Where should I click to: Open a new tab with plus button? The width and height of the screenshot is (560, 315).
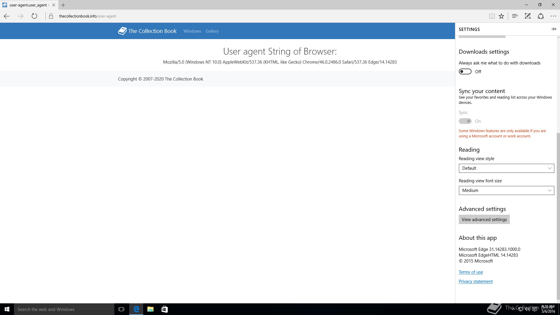click(63, 5)
